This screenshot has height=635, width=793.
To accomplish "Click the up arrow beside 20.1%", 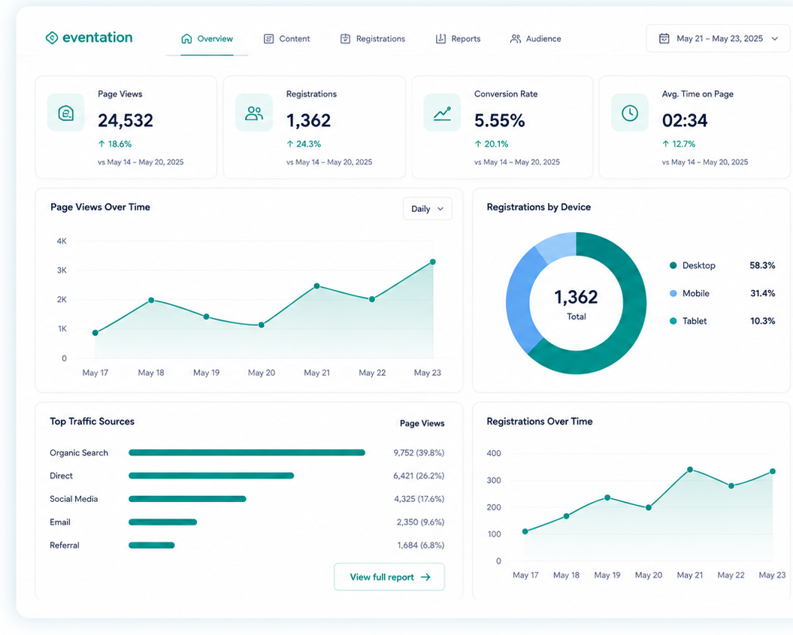I will [478, 144].
